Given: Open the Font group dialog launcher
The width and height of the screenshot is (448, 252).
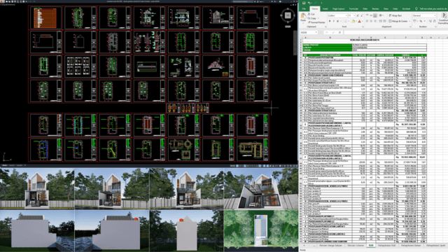Looking at the screenshot, I should tap(363, 27).
